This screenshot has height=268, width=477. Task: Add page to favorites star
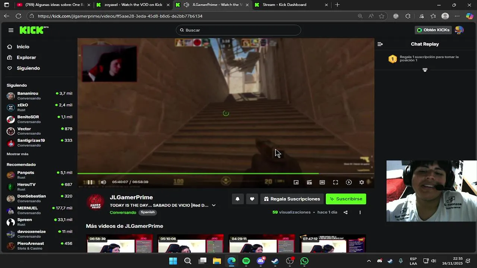[x=382, y=16]
